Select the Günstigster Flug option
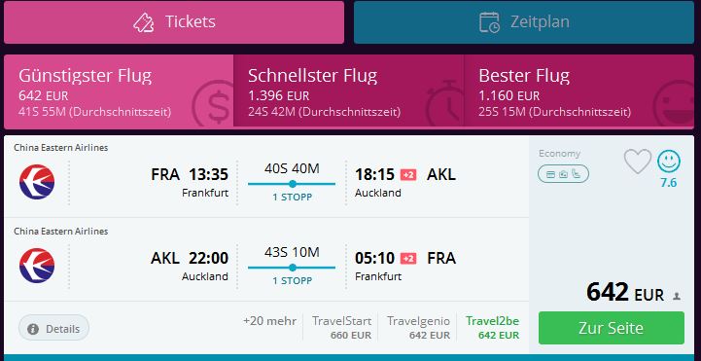Image resolution: width=701 pixels, height=361 pixels. coord(119,91)
